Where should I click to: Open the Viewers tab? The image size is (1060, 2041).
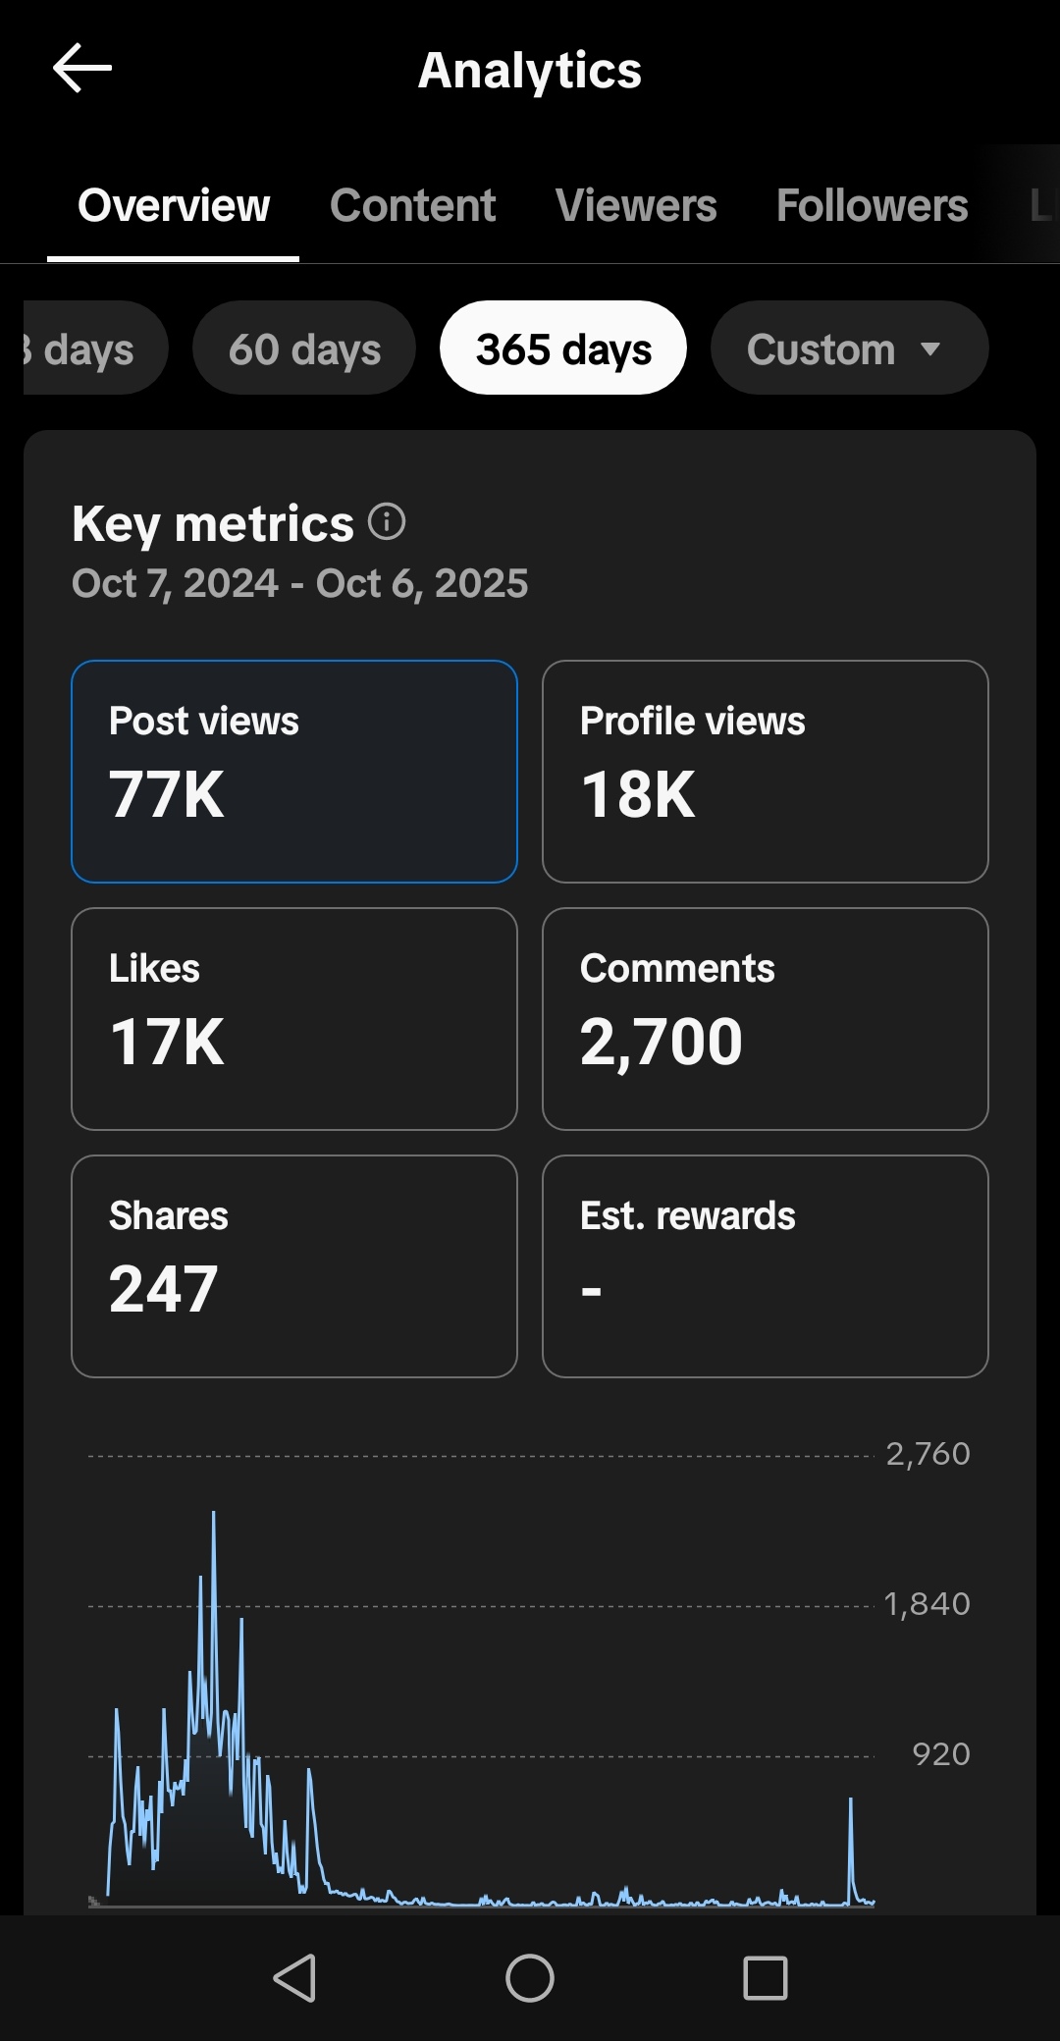point(636,206)
